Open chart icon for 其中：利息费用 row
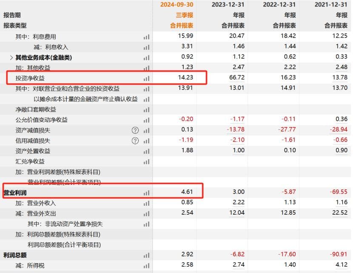 coord(146,37)
